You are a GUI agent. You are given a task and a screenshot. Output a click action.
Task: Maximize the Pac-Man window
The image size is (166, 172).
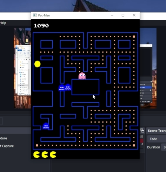[123, 15]
